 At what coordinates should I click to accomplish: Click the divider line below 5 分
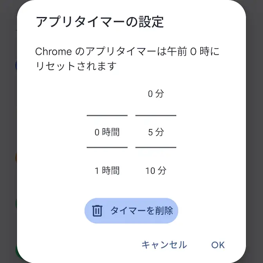tap(156, 148)
